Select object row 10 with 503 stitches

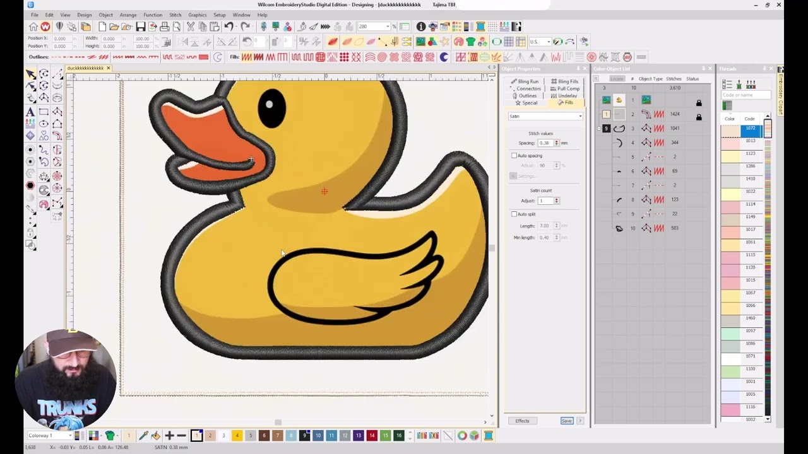click(653, 228)
